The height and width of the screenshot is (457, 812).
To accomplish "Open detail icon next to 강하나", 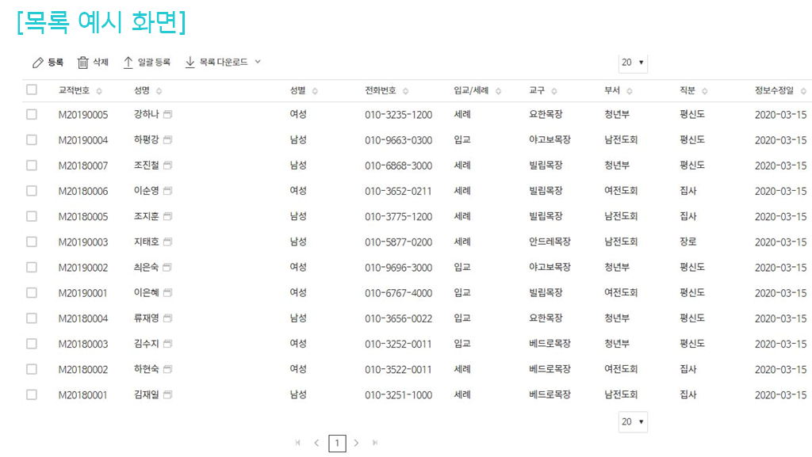I will pyautogui.click(x=167, y=115).
